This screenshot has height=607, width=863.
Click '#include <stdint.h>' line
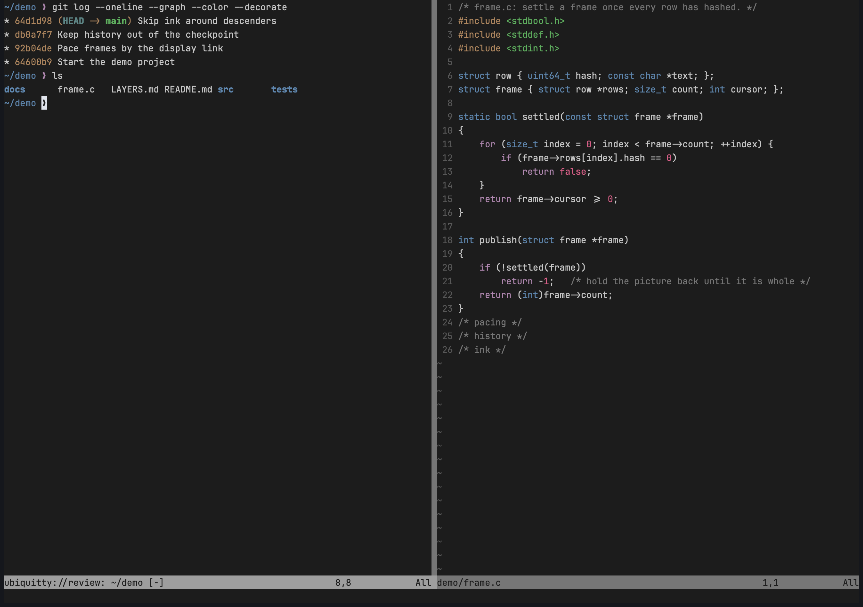[x=509, y=48]
